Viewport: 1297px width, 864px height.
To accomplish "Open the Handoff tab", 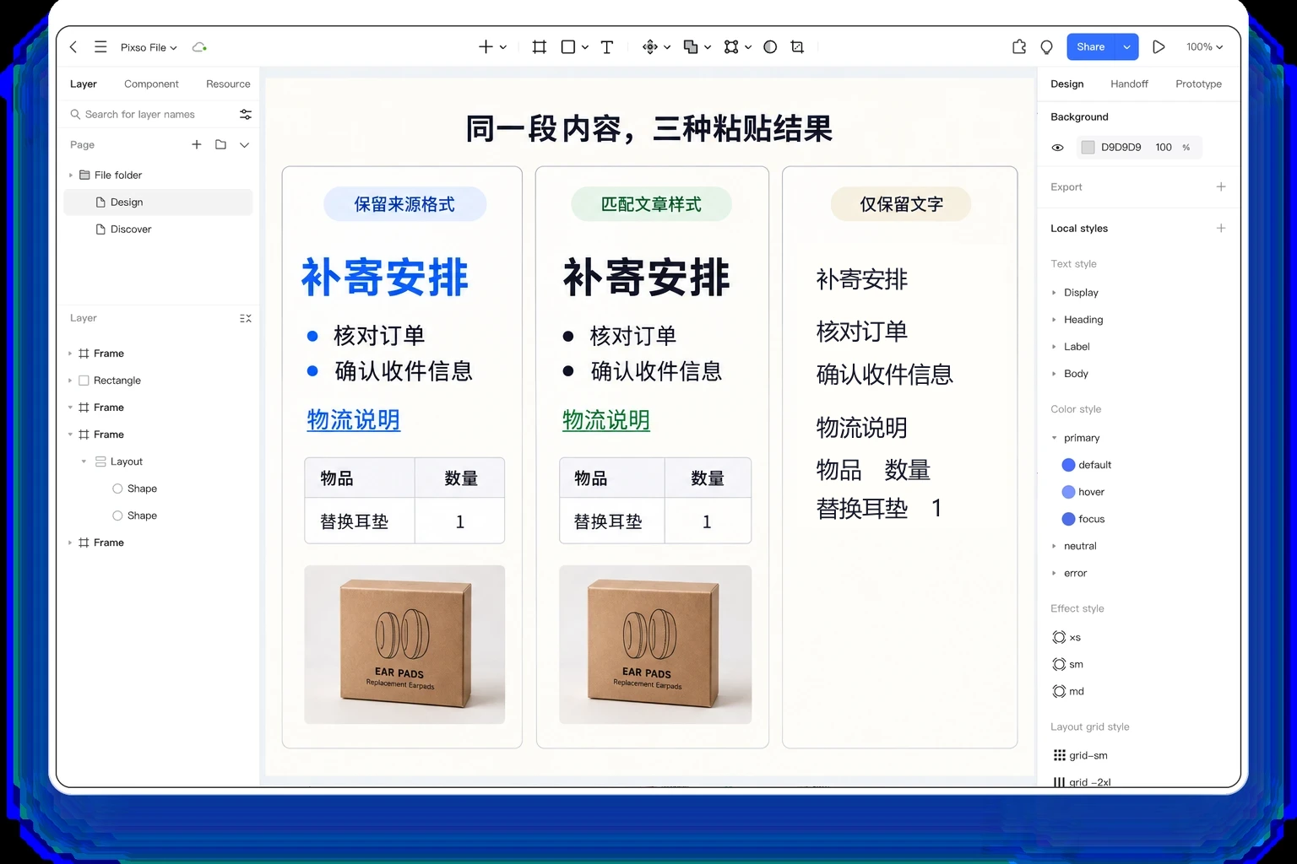I will (1129, 84).
